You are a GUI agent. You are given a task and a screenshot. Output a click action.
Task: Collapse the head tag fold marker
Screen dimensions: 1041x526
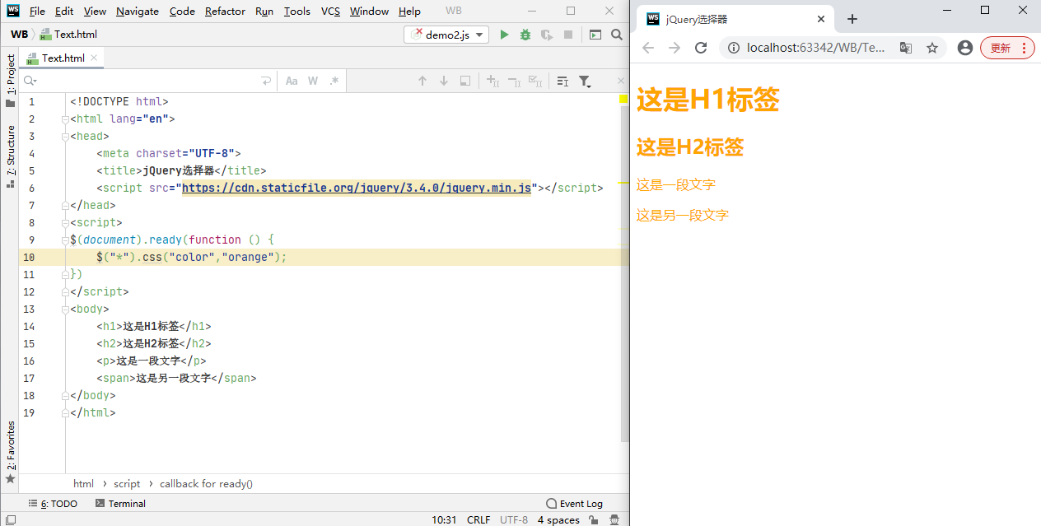point(66,137)
